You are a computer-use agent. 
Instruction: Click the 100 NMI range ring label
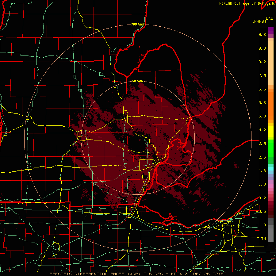[x=138, y=24]
